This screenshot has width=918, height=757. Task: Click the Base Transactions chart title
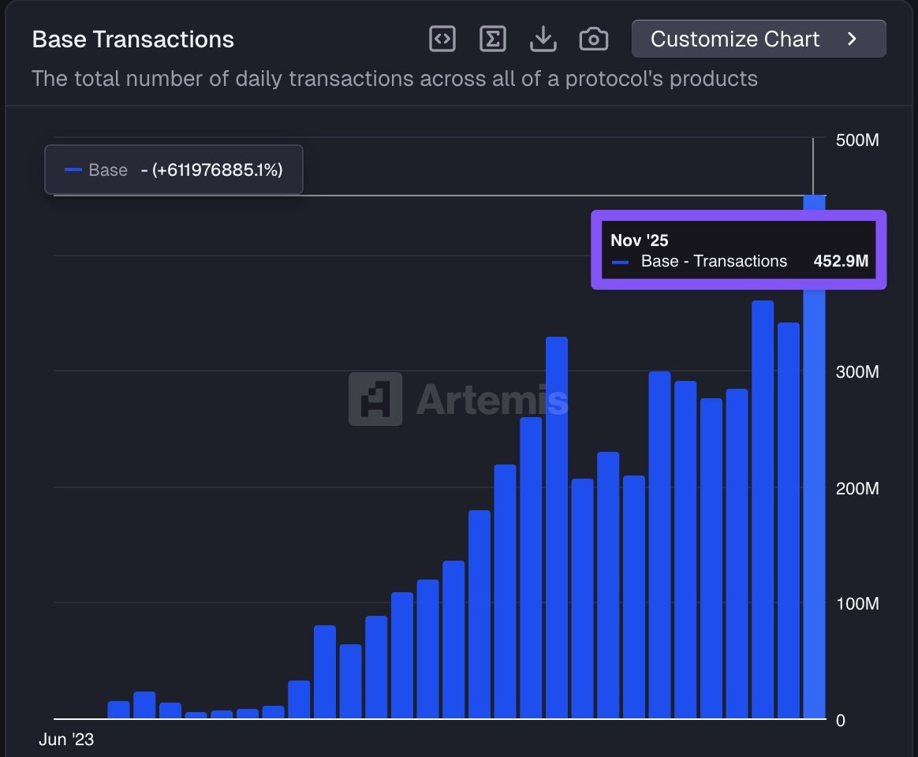133,39
